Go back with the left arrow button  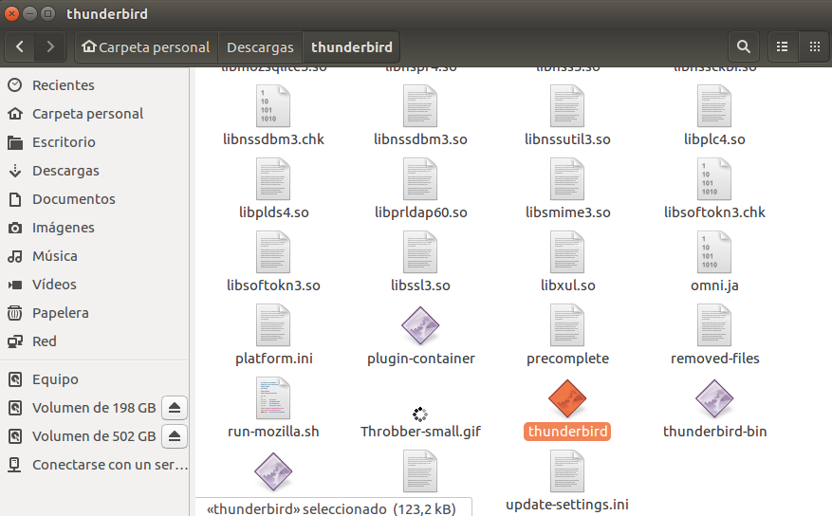(x=20, y=46)
